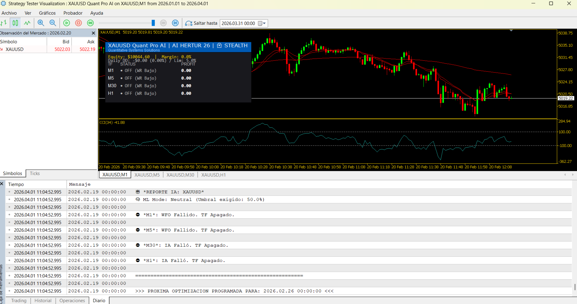Screen dimensions: 577x304
Task: Open the Ticks tab in Market Watch
Action: click(35, 173)
